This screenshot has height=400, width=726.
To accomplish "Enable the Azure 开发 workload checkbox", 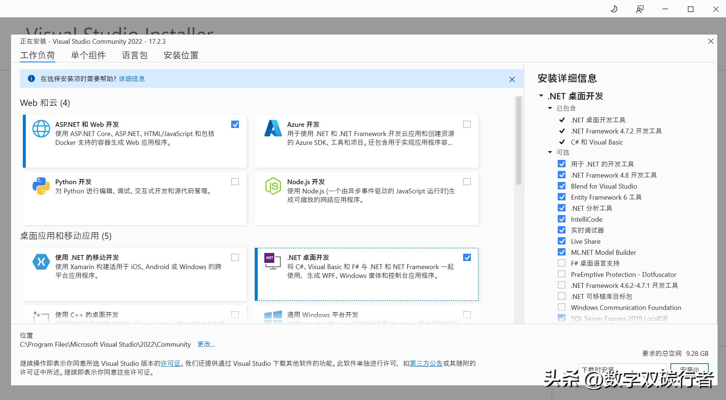I will click(467, 124).
